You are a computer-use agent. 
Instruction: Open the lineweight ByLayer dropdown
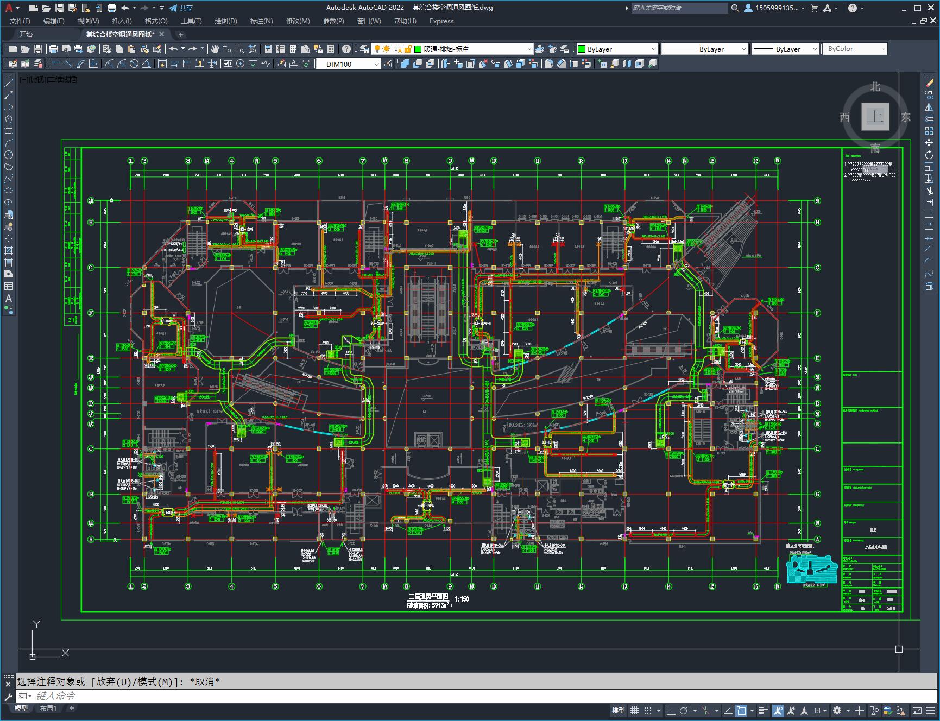pyautogui.click(x=815, y=49)
